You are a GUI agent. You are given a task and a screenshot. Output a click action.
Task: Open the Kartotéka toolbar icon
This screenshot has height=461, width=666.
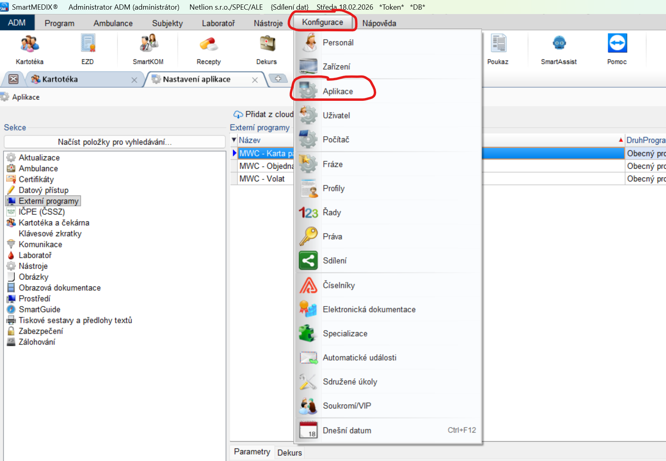(x=30, y=44)
